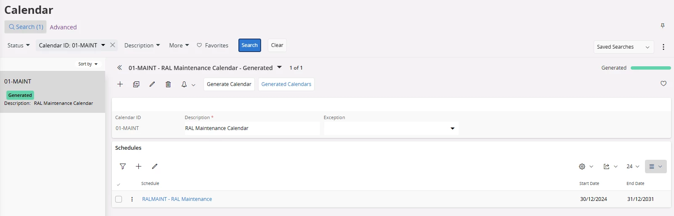The image size is (674, 216).
Task: Click the Generate Calendar button
Action: pos(229,84)
